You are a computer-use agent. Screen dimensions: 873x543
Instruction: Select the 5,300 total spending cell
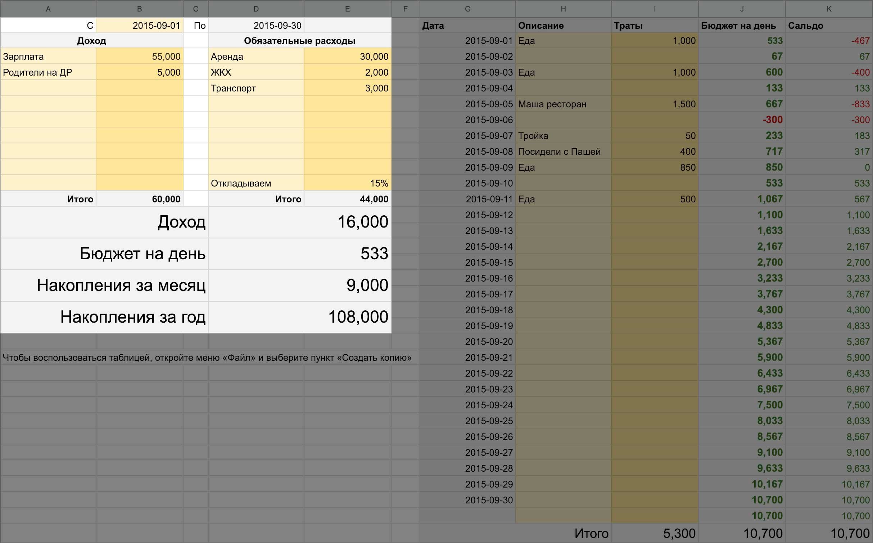pyautogui.click(x=655, y=533)
